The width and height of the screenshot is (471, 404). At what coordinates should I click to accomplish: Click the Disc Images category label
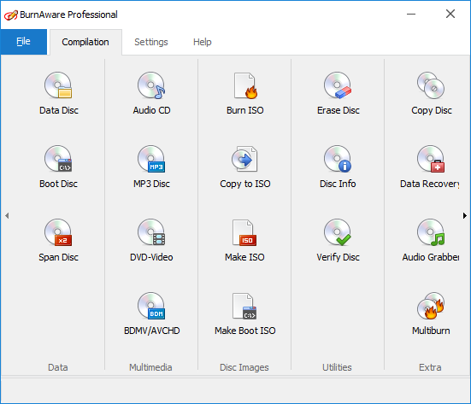(x=244, y=367)
